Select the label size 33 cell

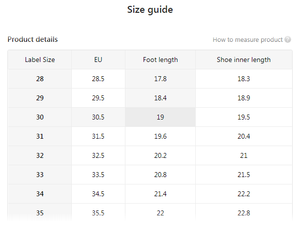click(x=40, y=175)
